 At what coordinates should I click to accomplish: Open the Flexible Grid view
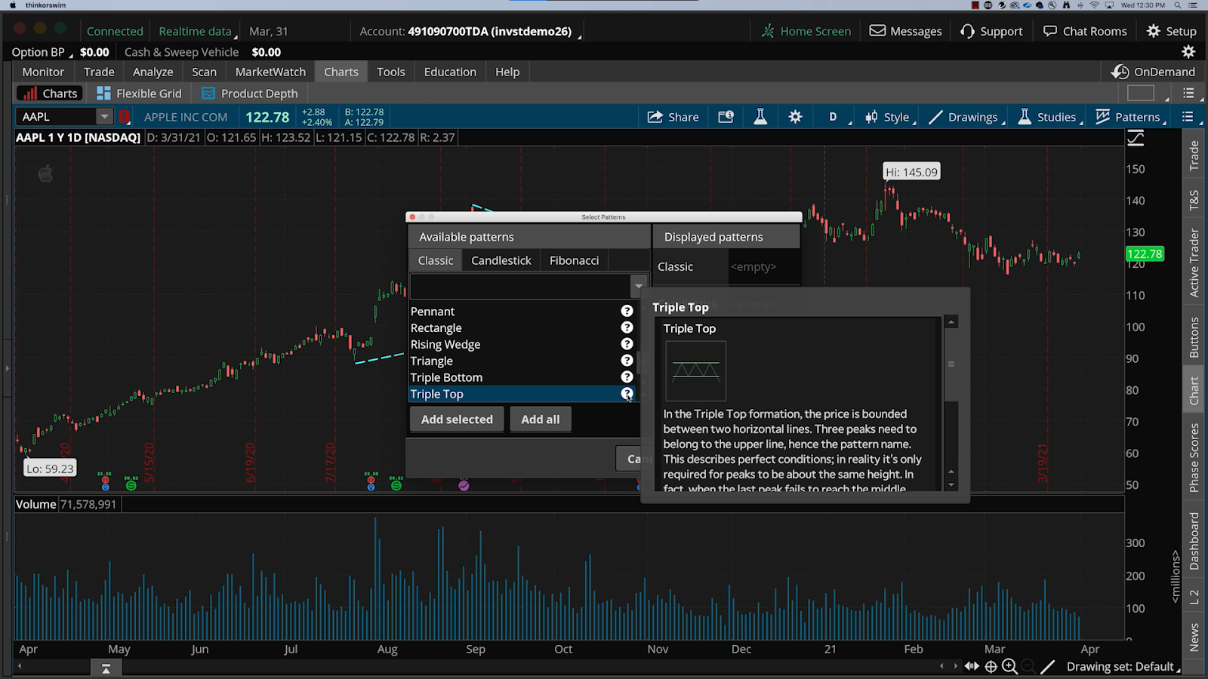pos(140,93)
